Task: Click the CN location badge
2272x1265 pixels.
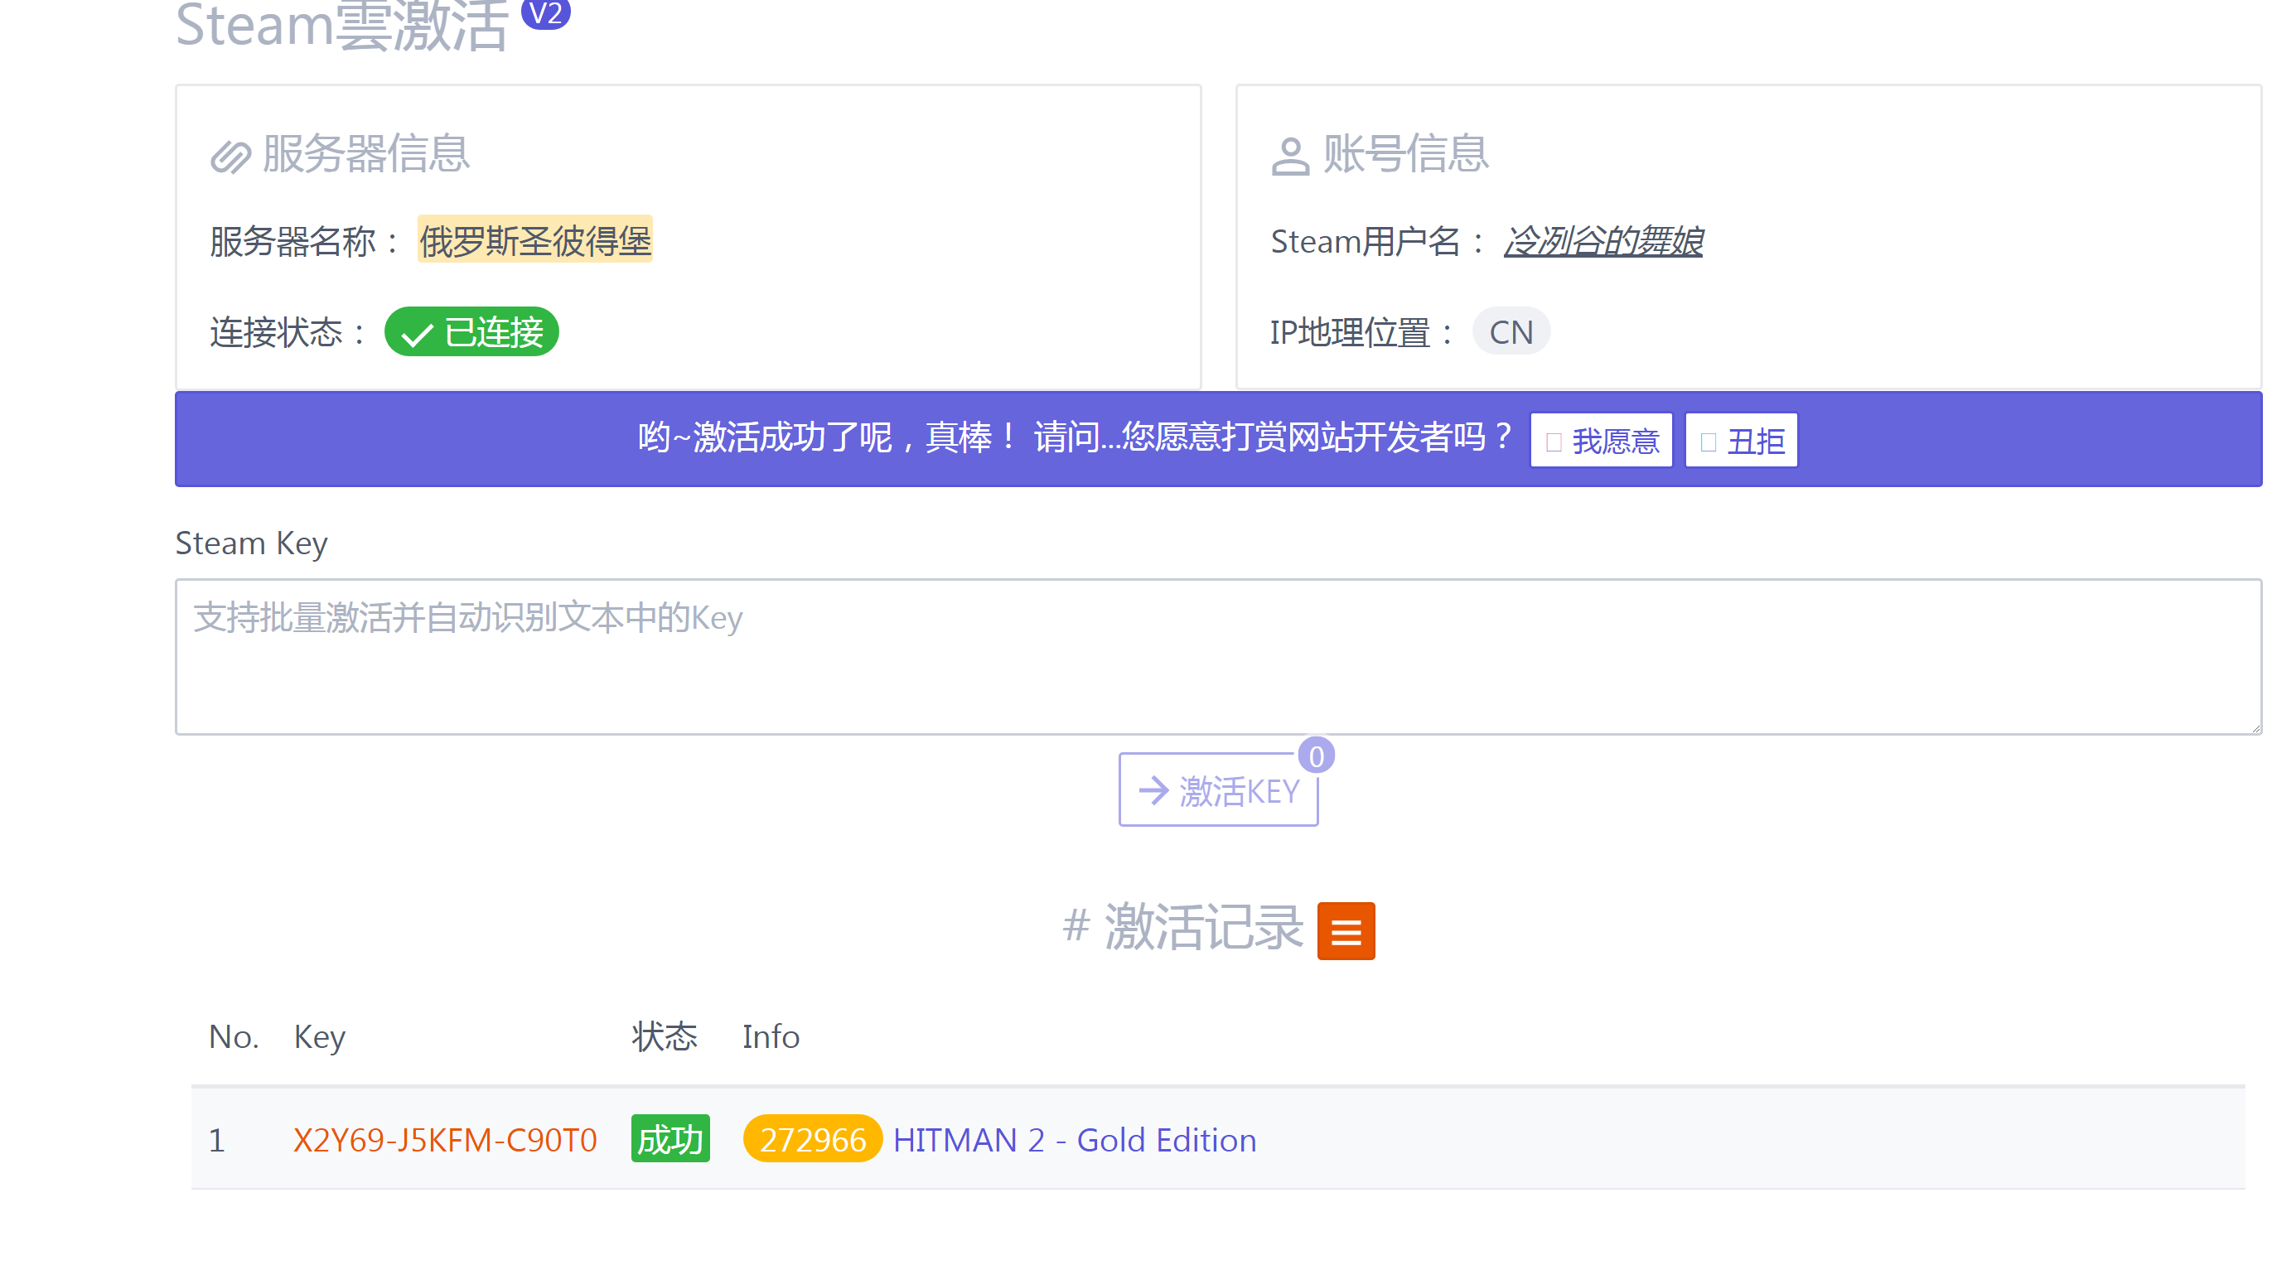Action: click(1511, 331)
